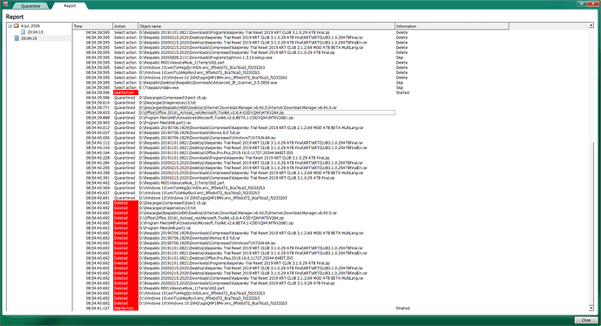Click time cell 08:54:39.771
601x326 pixels.
[x=98, y=107]
